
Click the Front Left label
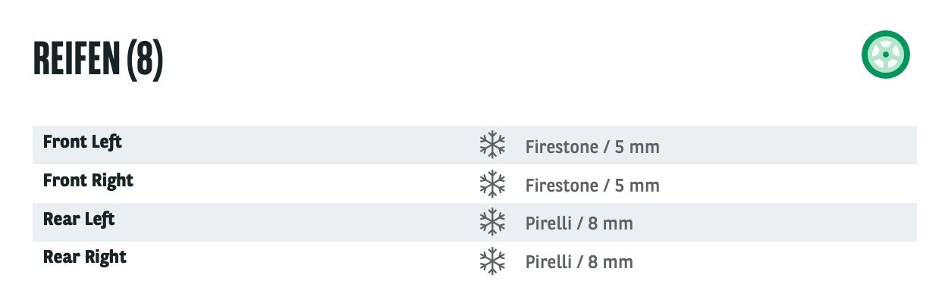point(83,142)
